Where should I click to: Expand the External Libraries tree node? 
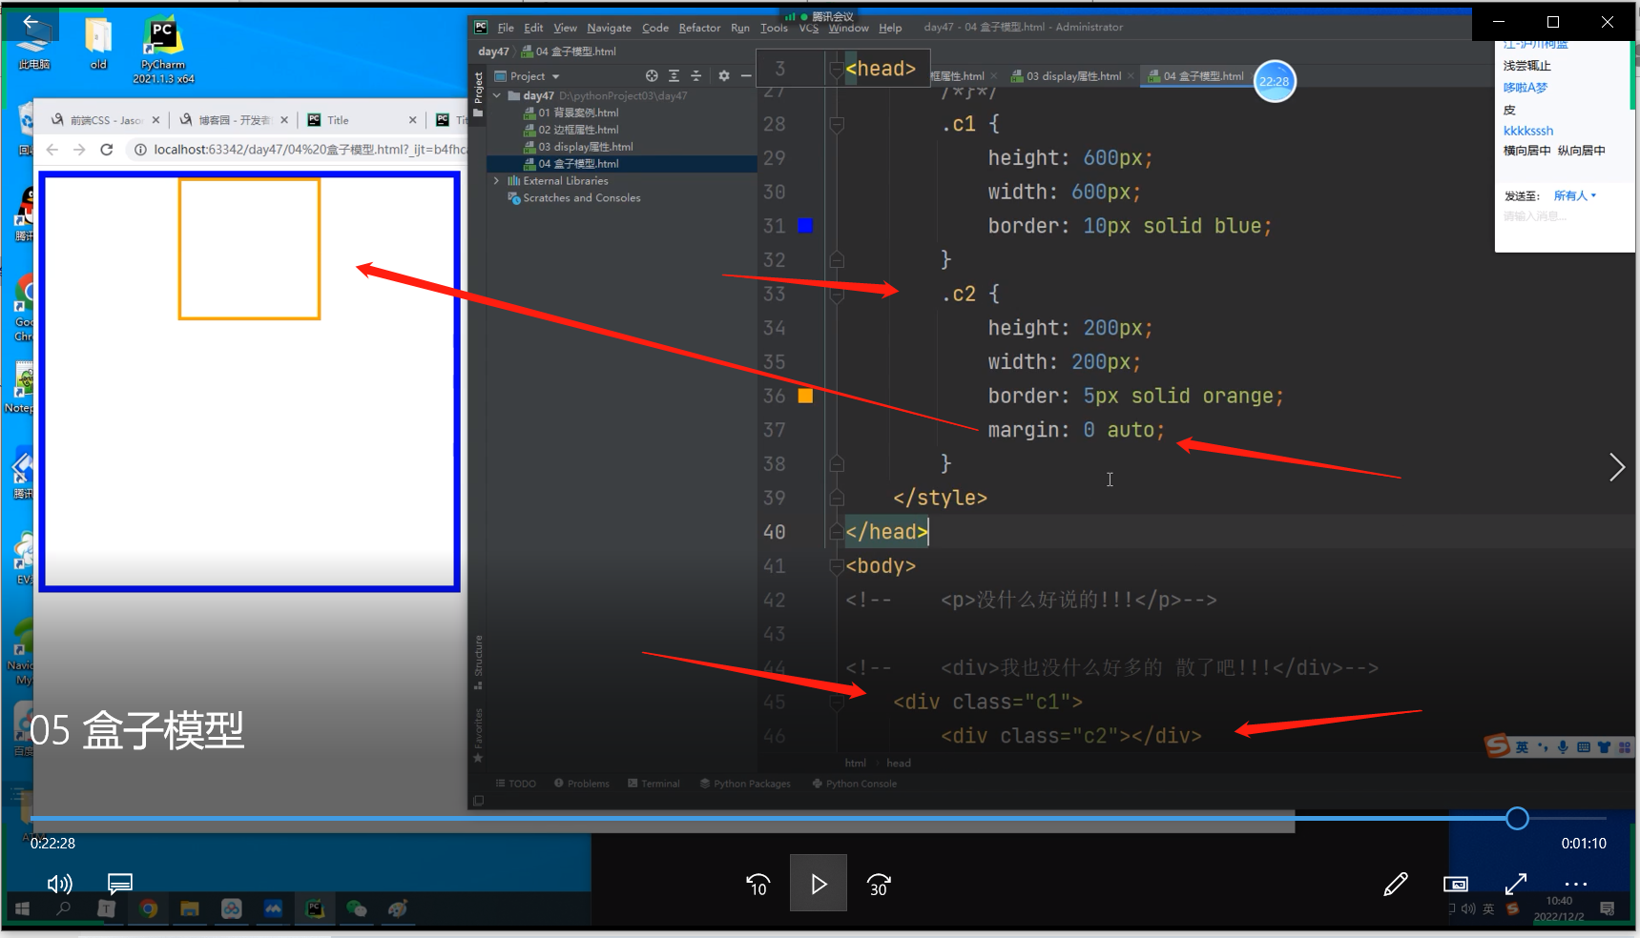click(496, 181)
